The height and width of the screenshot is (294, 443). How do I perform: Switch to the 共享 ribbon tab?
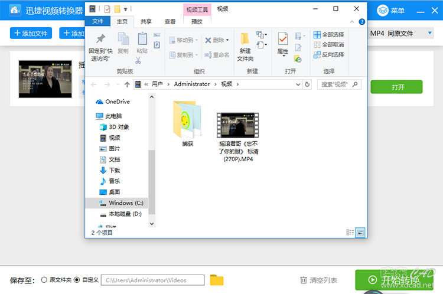[x=146, y=21]
